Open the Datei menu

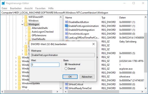[x=4, y=8]
